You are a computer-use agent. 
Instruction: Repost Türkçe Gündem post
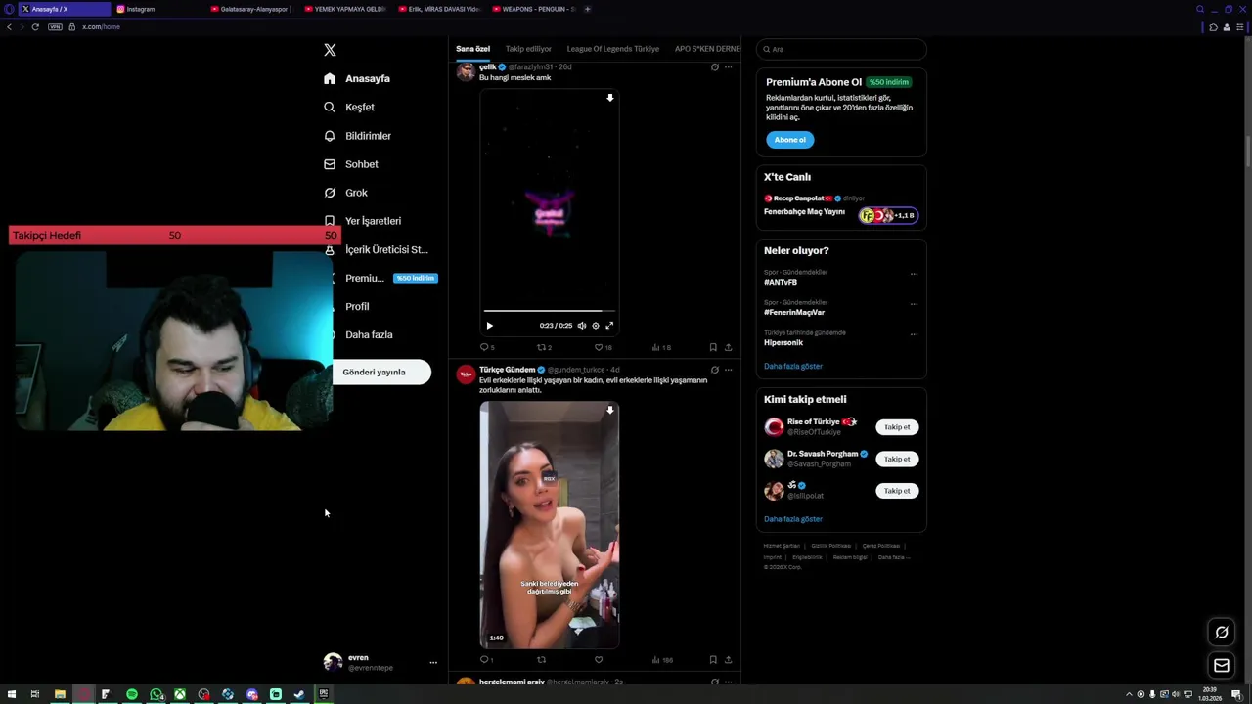point(541,660)
